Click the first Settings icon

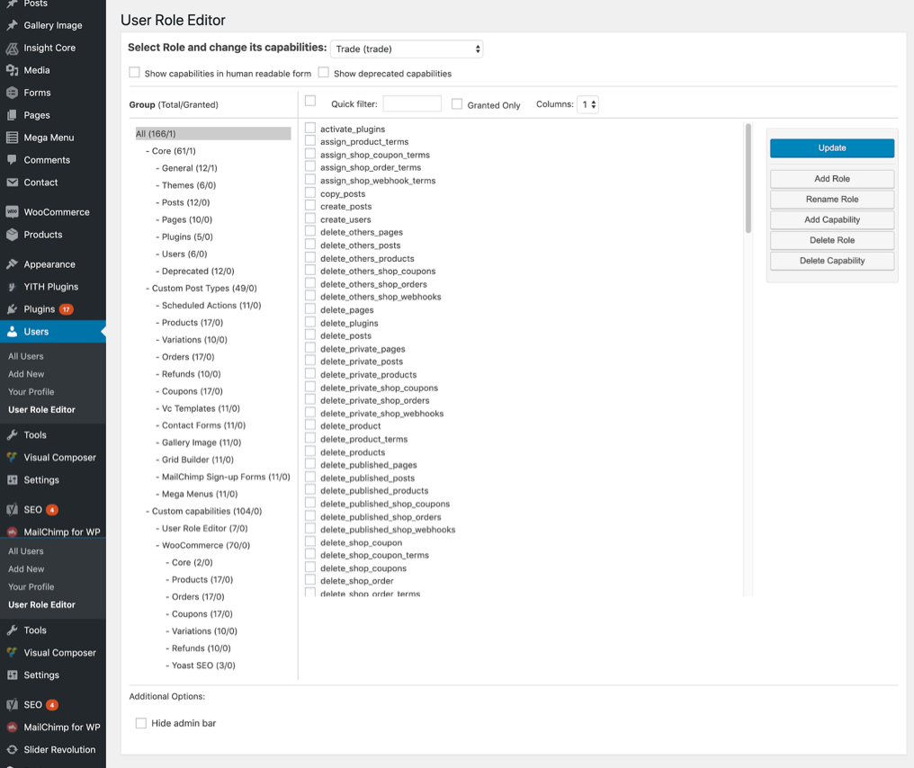tap(12, 479)
